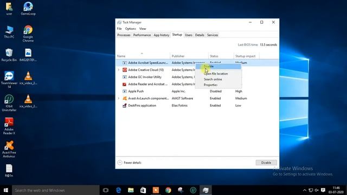
Task: Click the Adobe Creative Cloud app icon
Action: [125, 70]
